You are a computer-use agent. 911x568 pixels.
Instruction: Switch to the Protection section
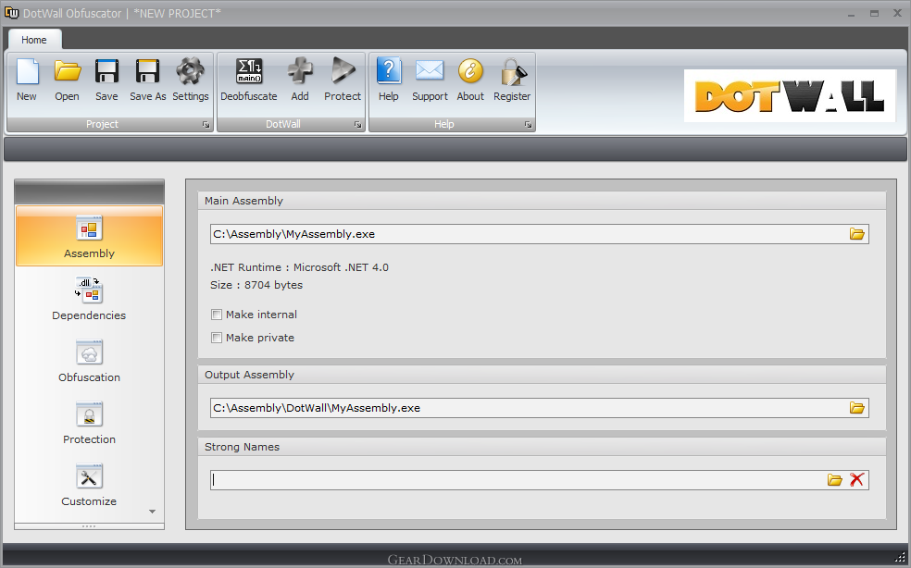[89, 423]
